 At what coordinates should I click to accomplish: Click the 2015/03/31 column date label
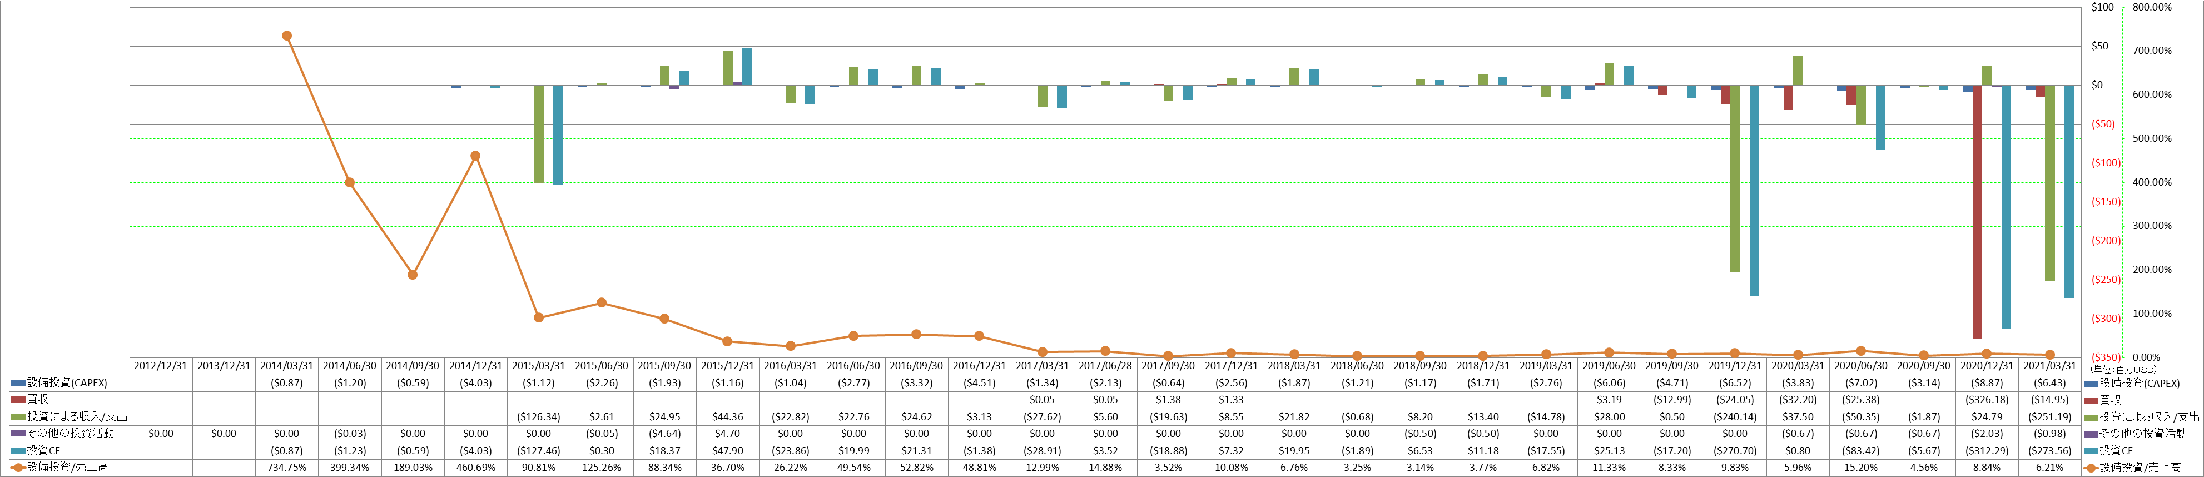538,366
